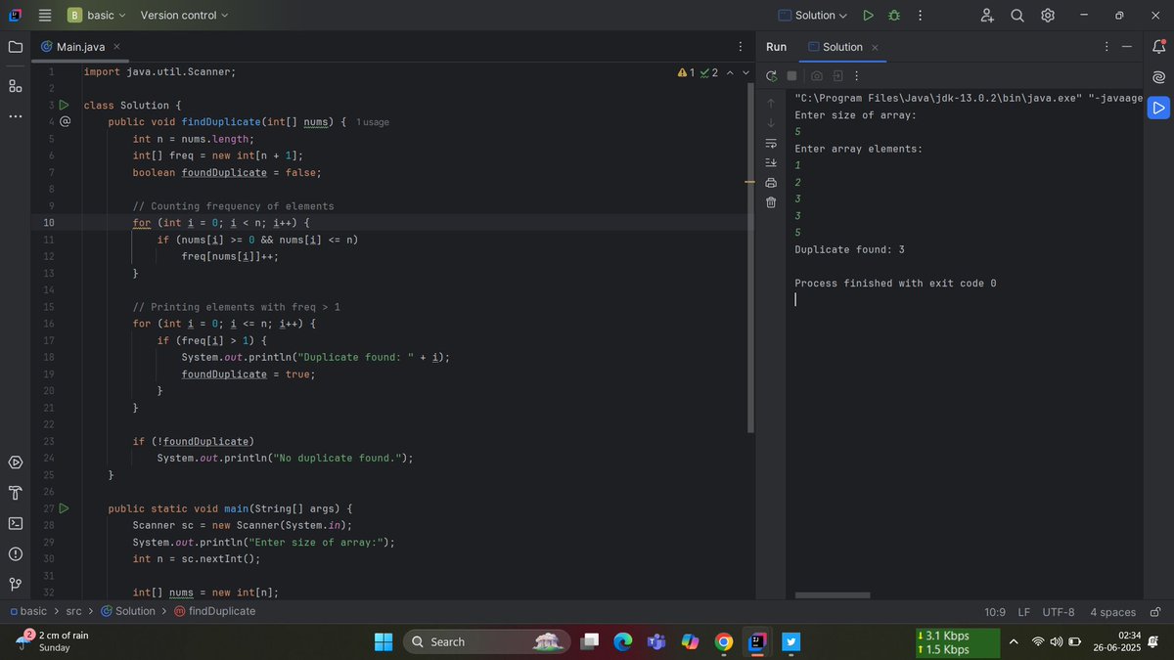Open the Services/Run tool window icon in left sidebar
1174x660 pixels.
click(x=15, y=462)
